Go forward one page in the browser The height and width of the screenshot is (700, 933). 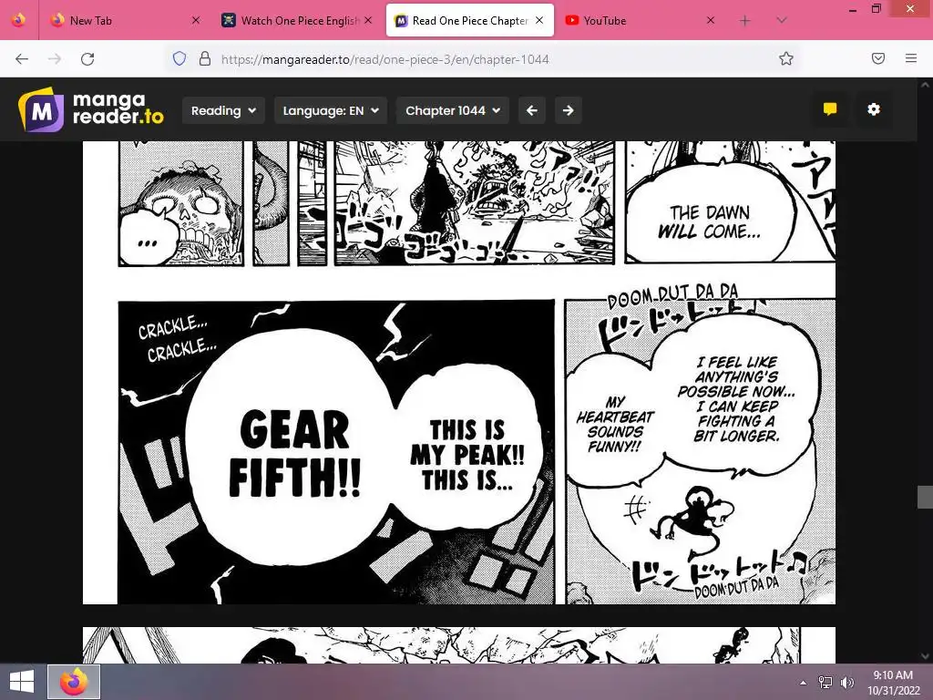click(55, 59)
